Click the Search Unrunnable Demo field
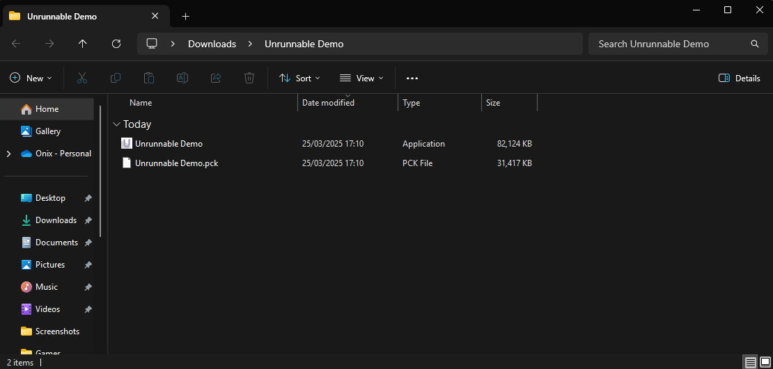 (x=669, y=44)
